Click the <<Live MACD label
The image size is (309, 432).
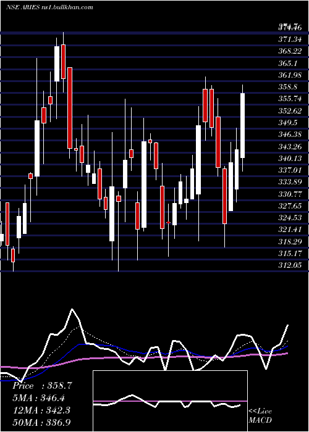click(x=260, y=415)
